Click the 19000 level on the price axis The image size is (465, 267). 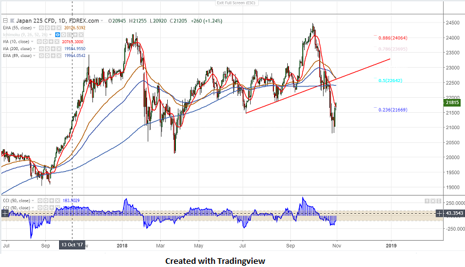click(452, 187)
